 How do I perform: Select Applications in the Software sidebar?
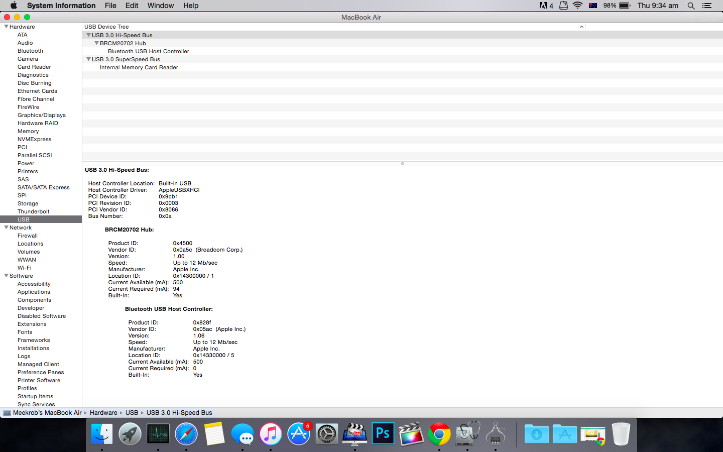click(x=34, y=292)
